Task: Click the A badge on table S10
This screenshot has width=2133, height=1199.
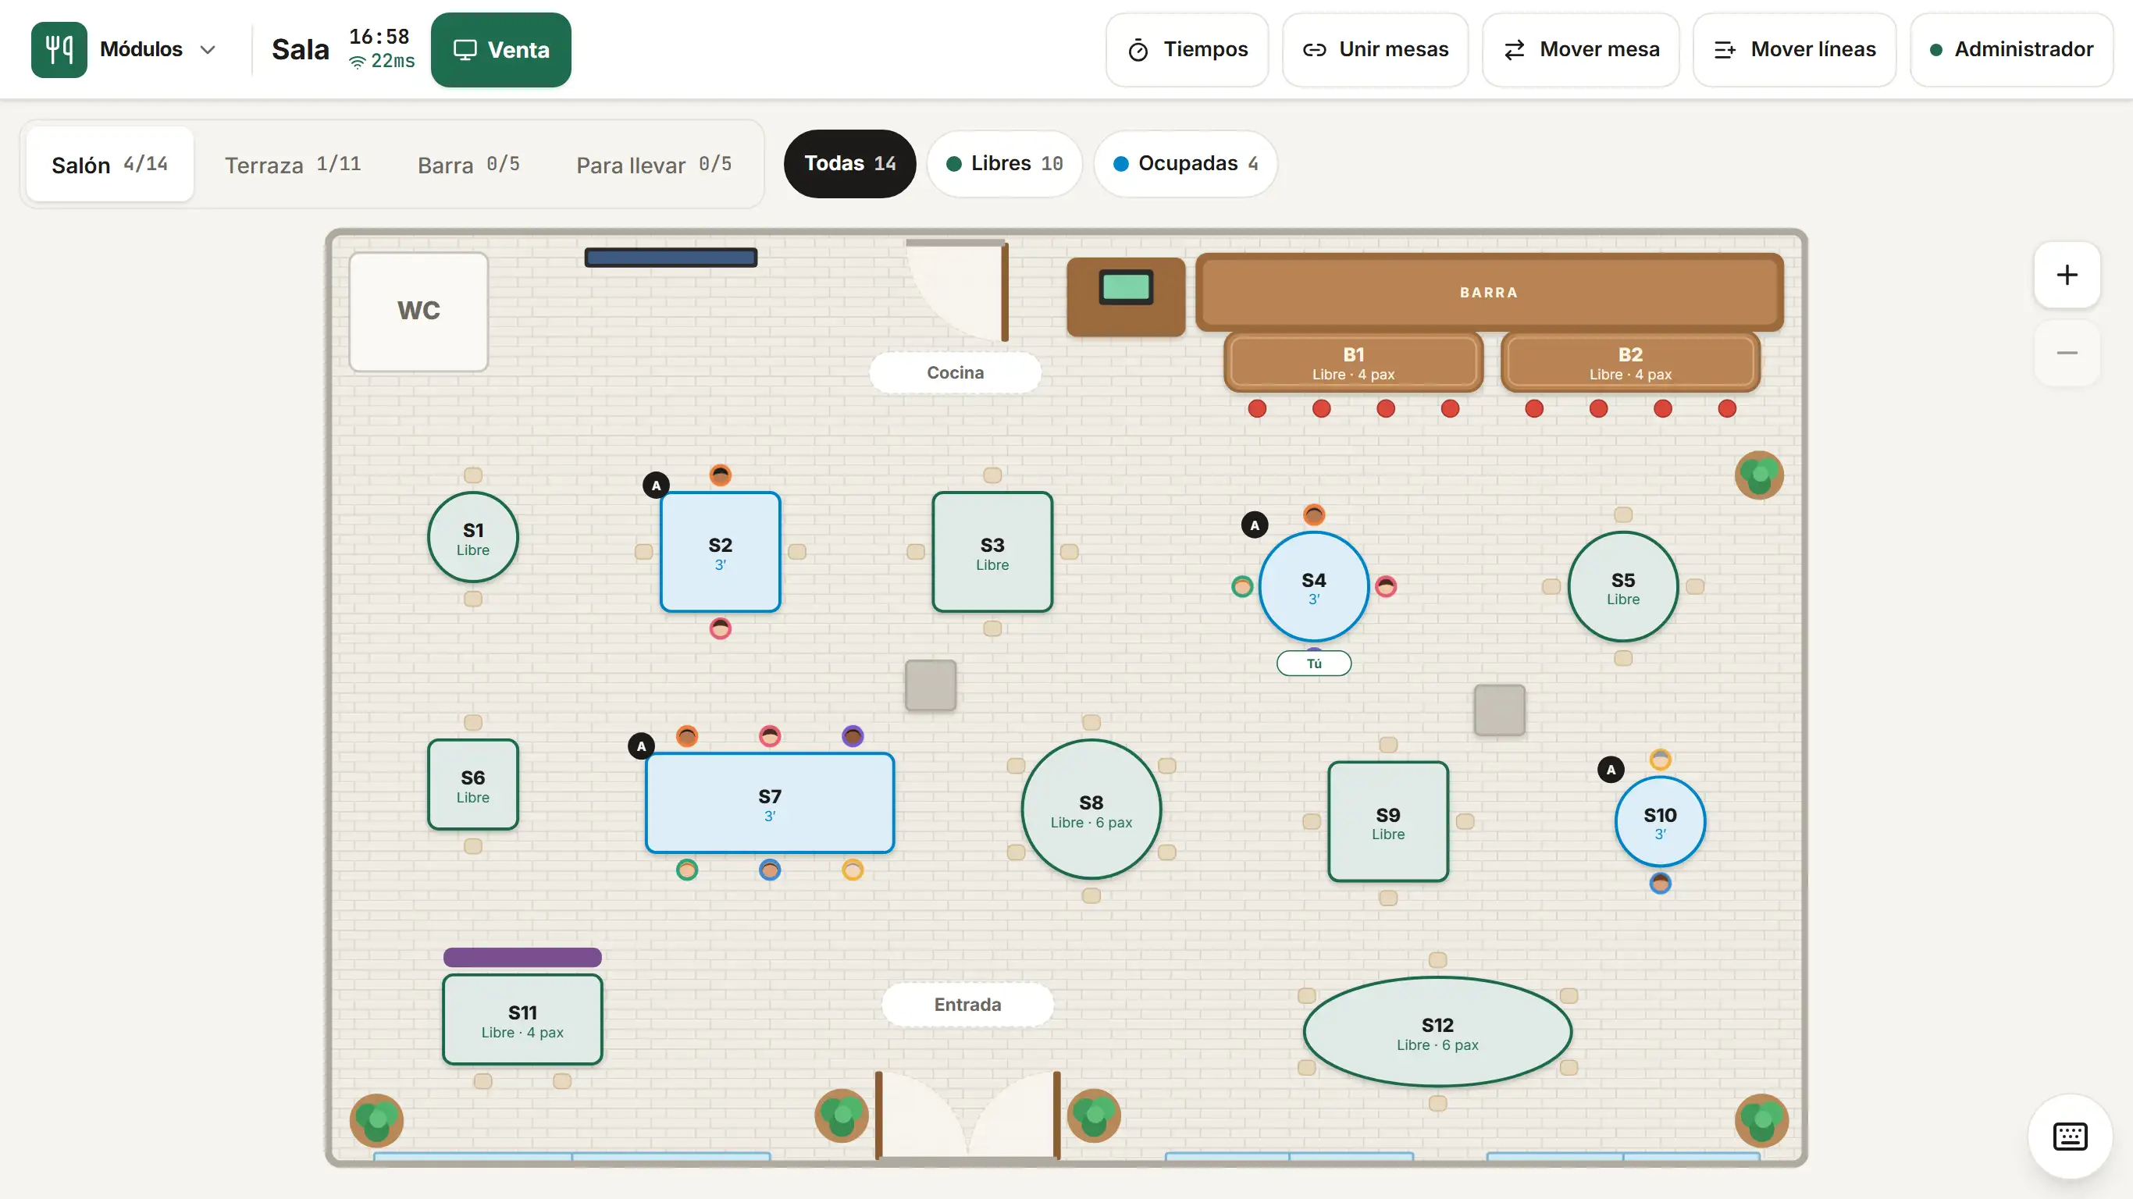Action: pyautogui.click(x=1611, y=770)
